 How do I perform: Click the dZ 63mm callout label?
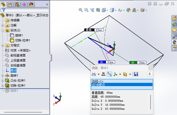(x=106, y=62)
